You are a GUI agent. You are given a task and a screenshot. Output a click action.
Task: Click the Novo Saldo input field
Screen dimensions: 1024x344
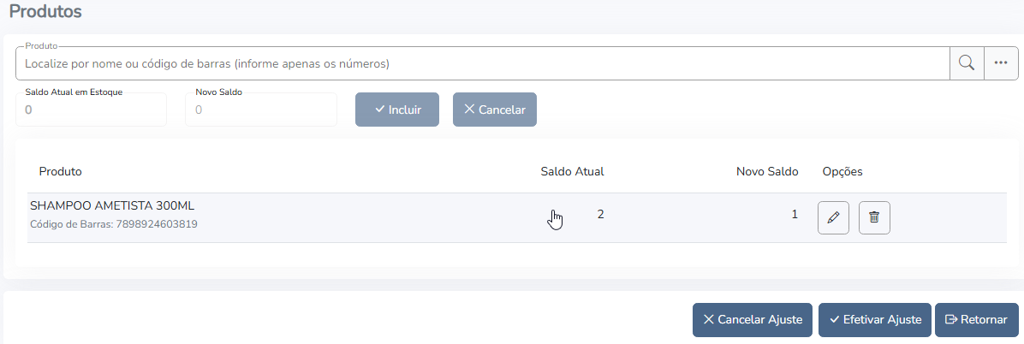click(260, 110)
